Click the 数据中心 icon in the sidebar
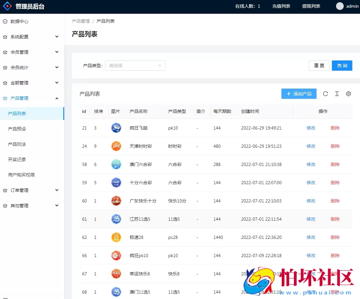Viewport: 360px width, 299px height. tap(4, 21)
